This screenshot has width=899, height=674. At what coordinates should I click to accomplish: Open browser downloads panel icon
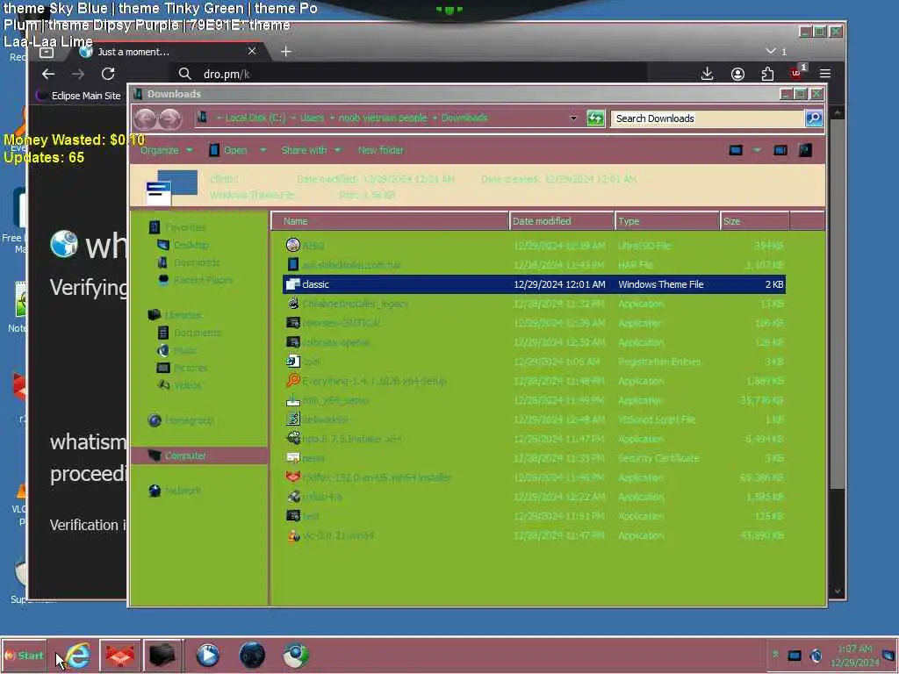tap(707, 74)
